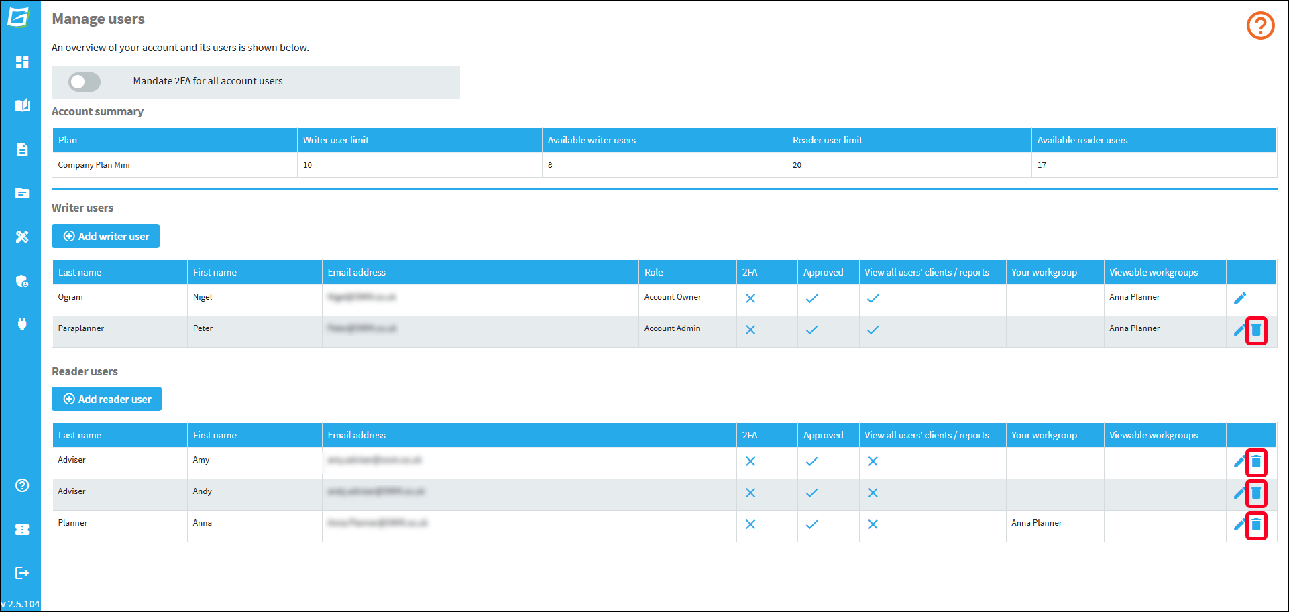Edit reader user Amy Adviser
This screenshot has height=612, width=1289.
1239,461
